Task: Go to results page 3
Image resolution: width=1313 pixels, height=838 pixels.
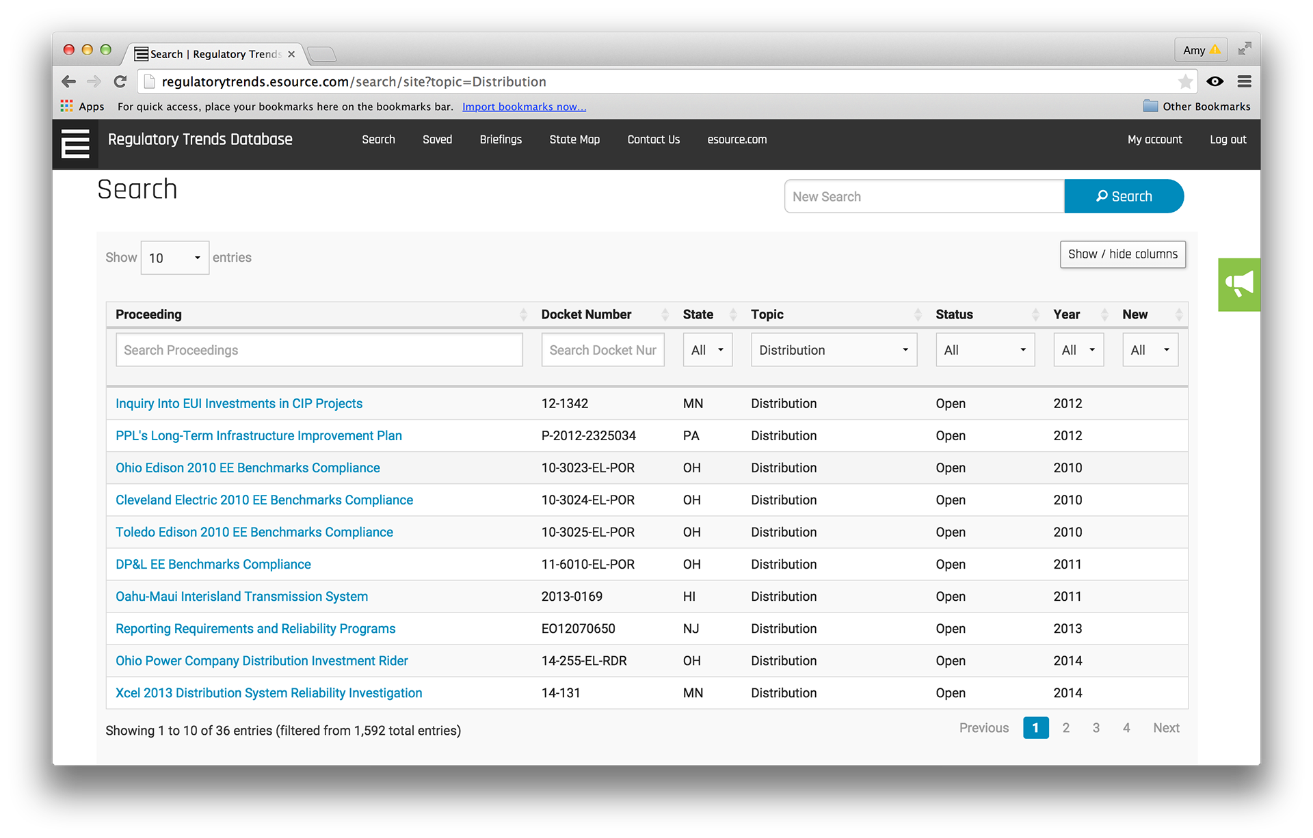Action: click(x=1096, y=728)
